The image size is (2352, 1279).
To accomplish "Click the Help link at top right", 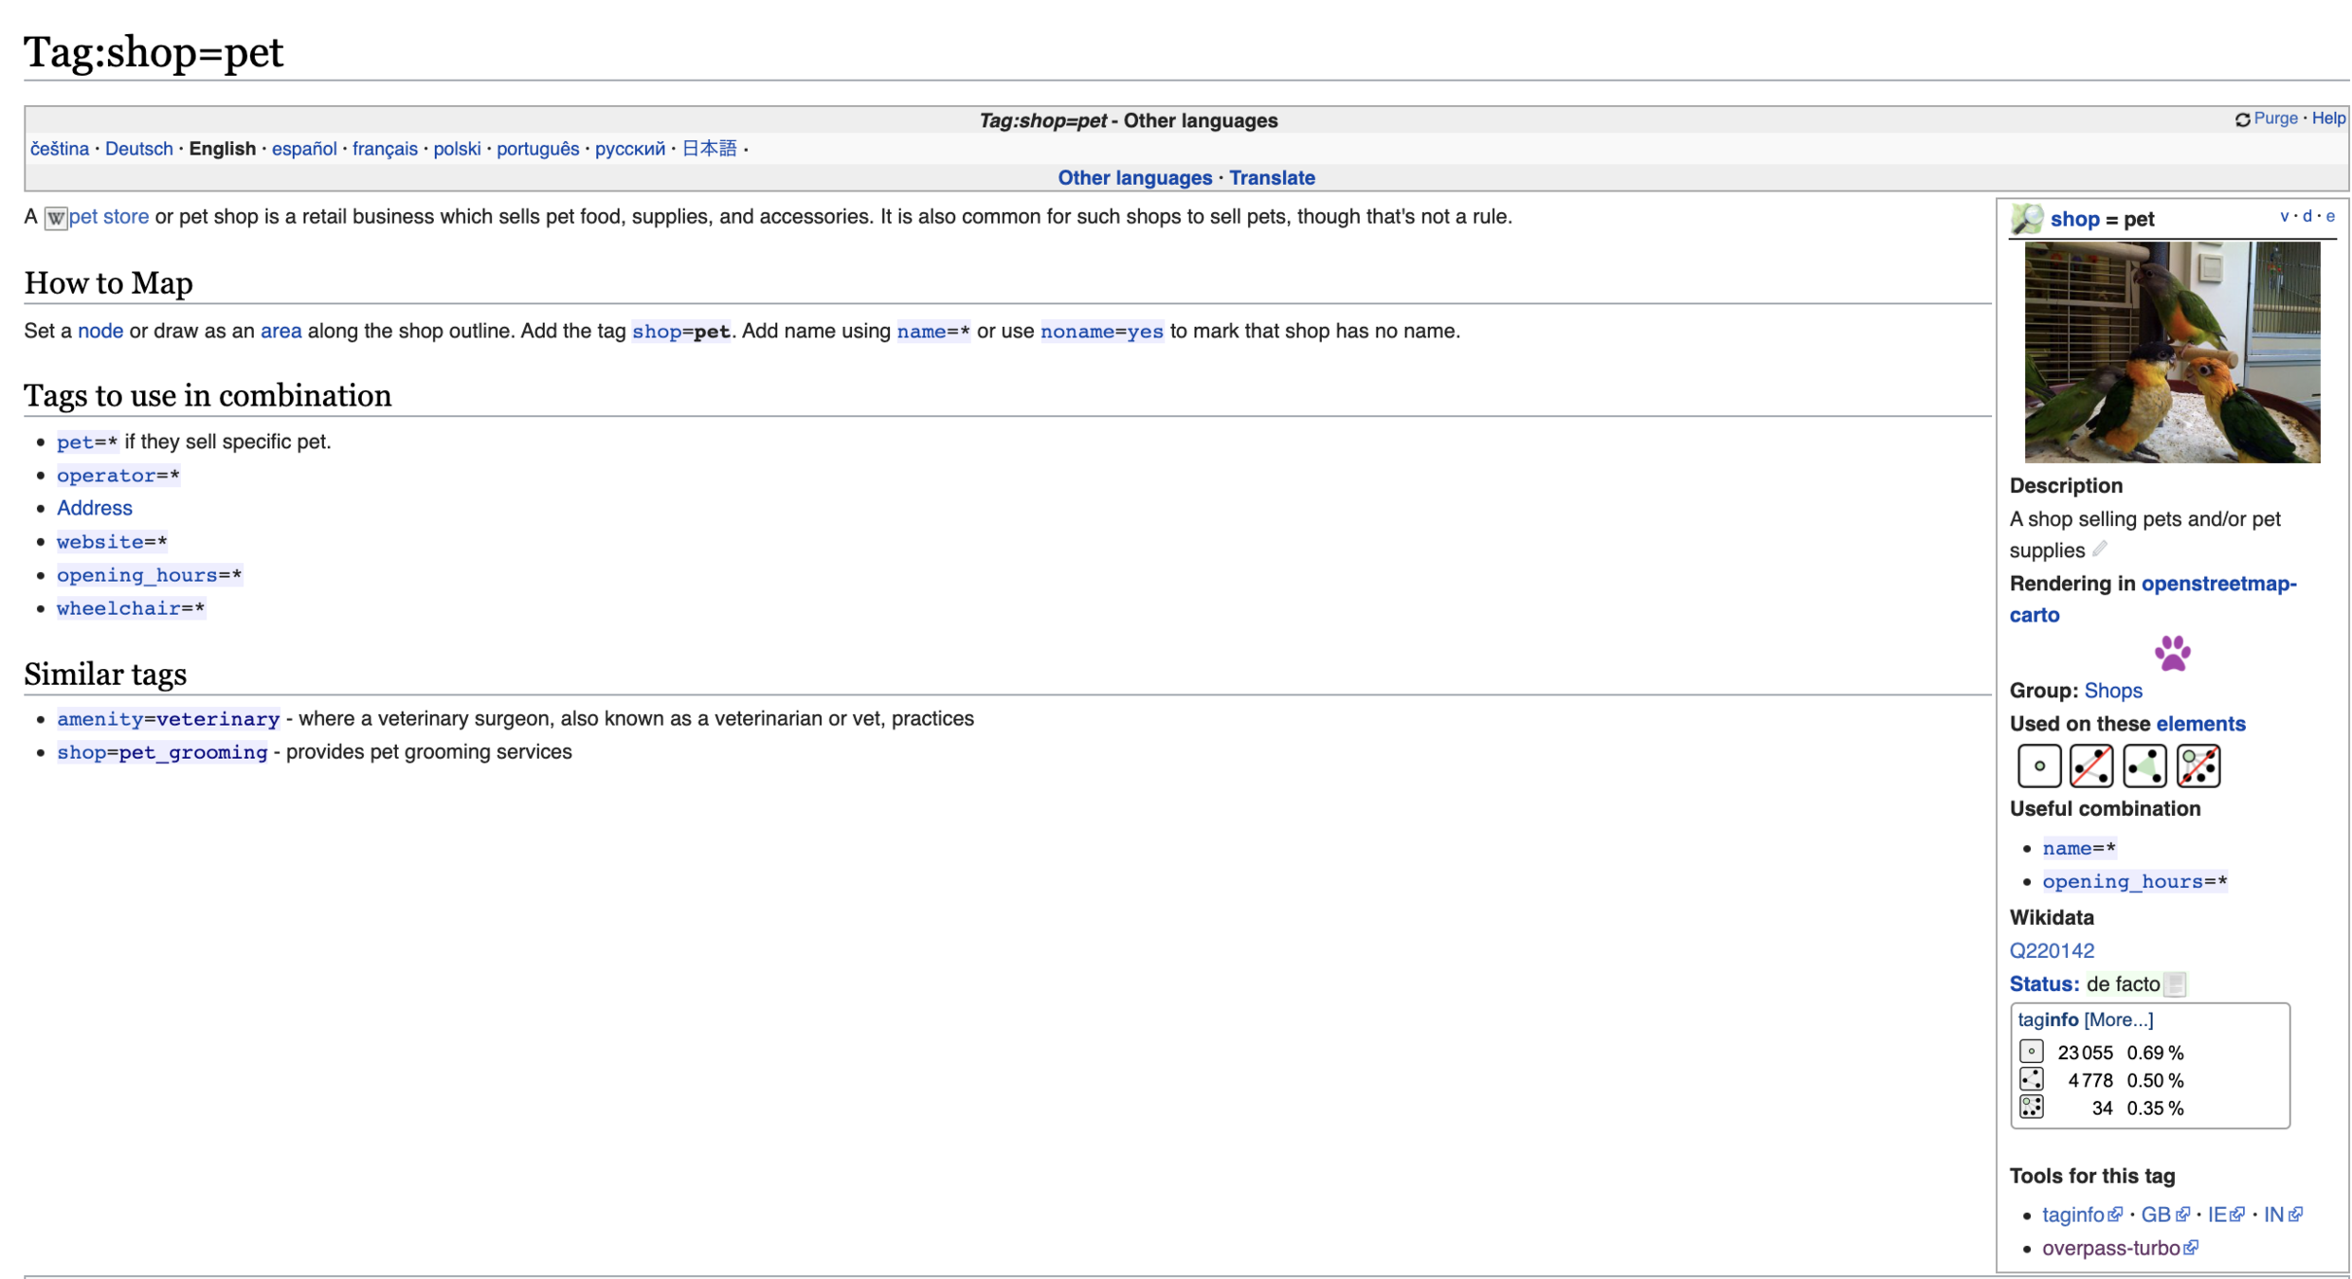I will pyautogui.click(x=2327, y=118).
